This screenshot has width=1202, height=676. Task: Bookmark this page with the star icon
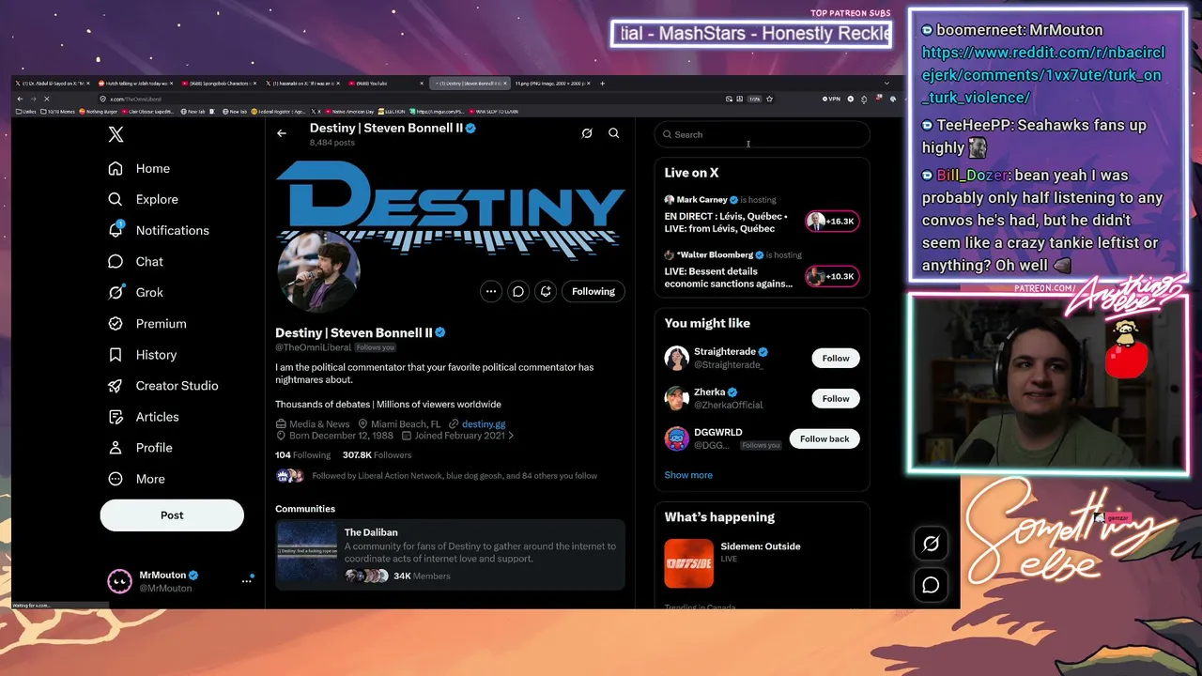point(769,99)
